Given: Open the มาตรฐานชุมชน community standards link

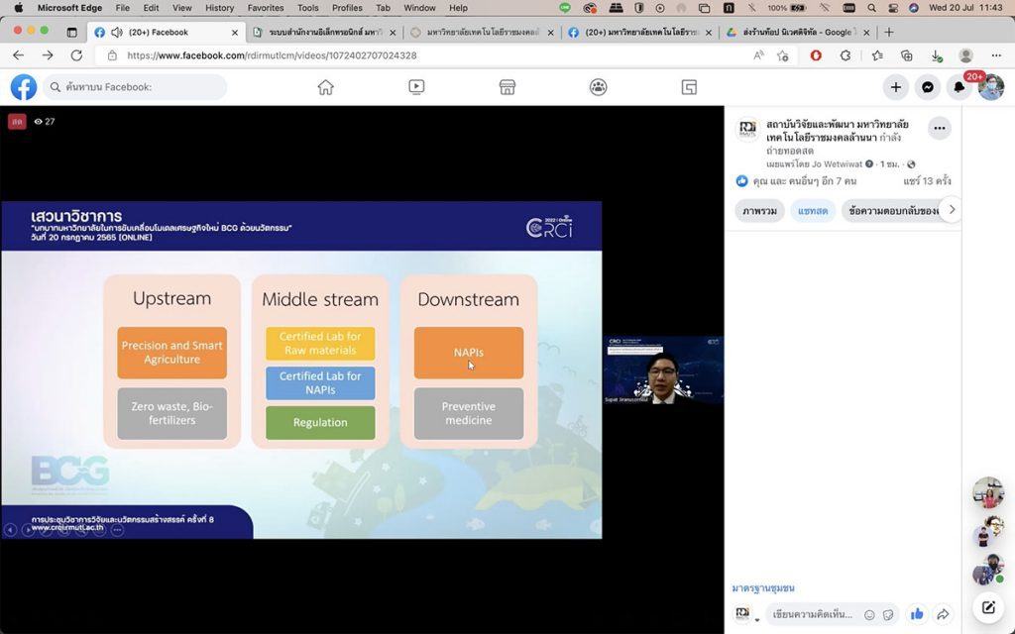Looking at the screenshot, I should [763, 587].
